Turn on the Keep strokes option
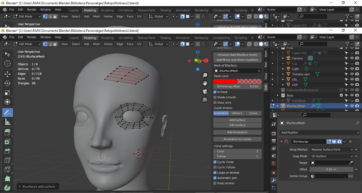The height and width of the screenshot is (193, 362). [215, 183]
